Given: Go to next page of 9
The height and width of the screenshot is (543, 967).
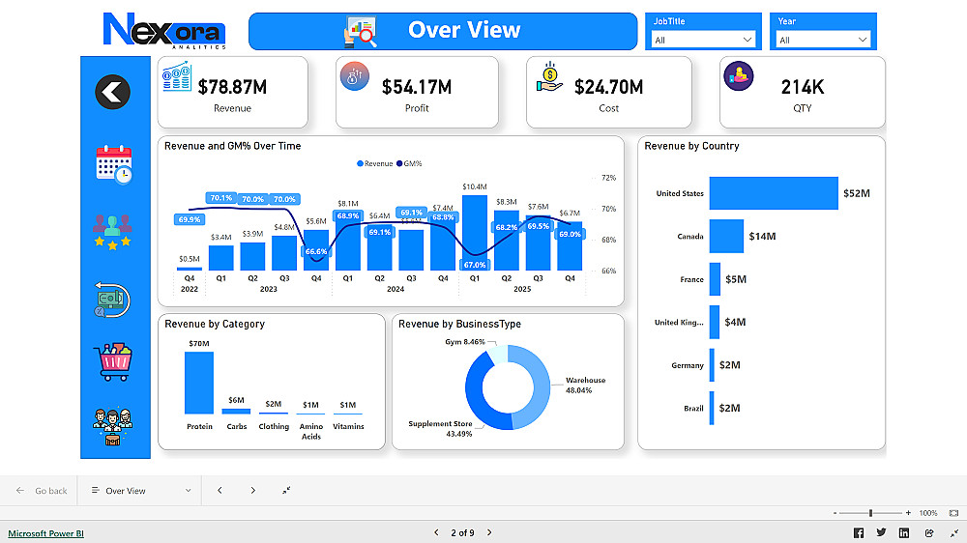Looking at the screenshot, I should tap(489, 532).
